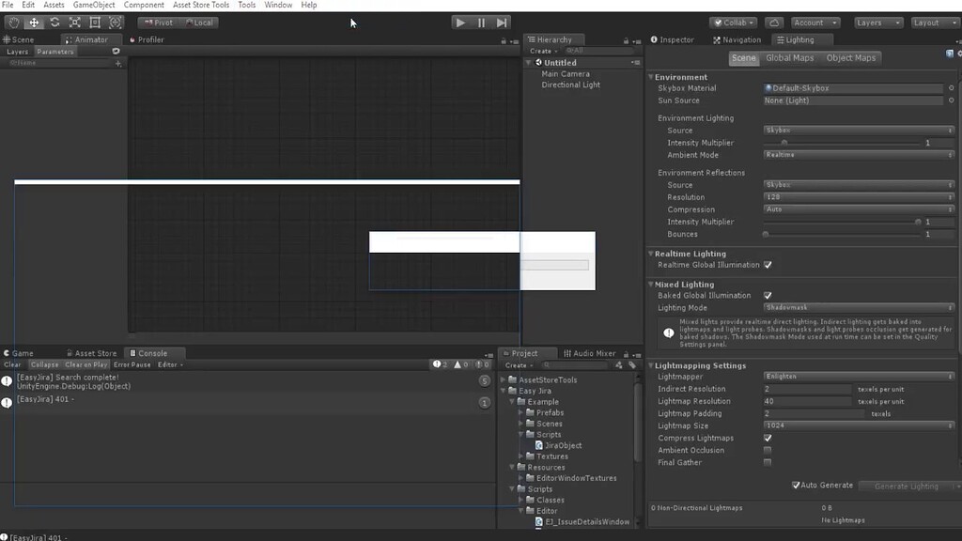
Task: Open the cloud services icon
Action: (x=774, y=23)
